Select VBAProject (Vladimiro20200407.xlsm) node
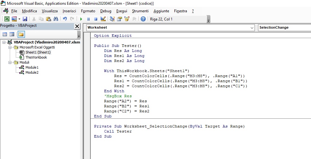Viewport: 311px width, 159px height. click(x=47, y=43)
